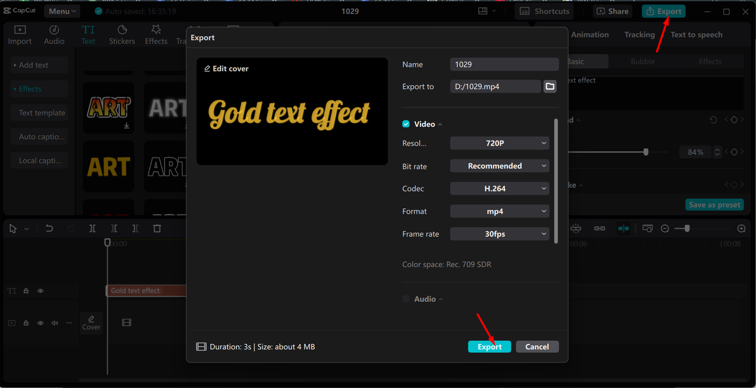Click the trash Delete clip icon
756x388 pixels.
coord(157,229)
